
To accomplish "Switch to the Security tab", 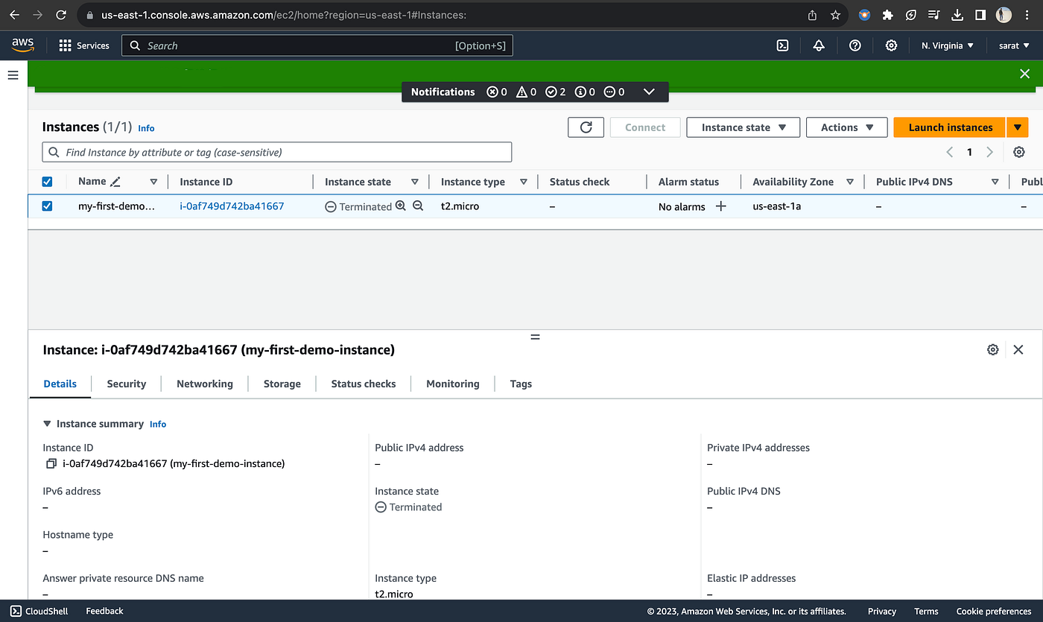I will coord(126,384).
